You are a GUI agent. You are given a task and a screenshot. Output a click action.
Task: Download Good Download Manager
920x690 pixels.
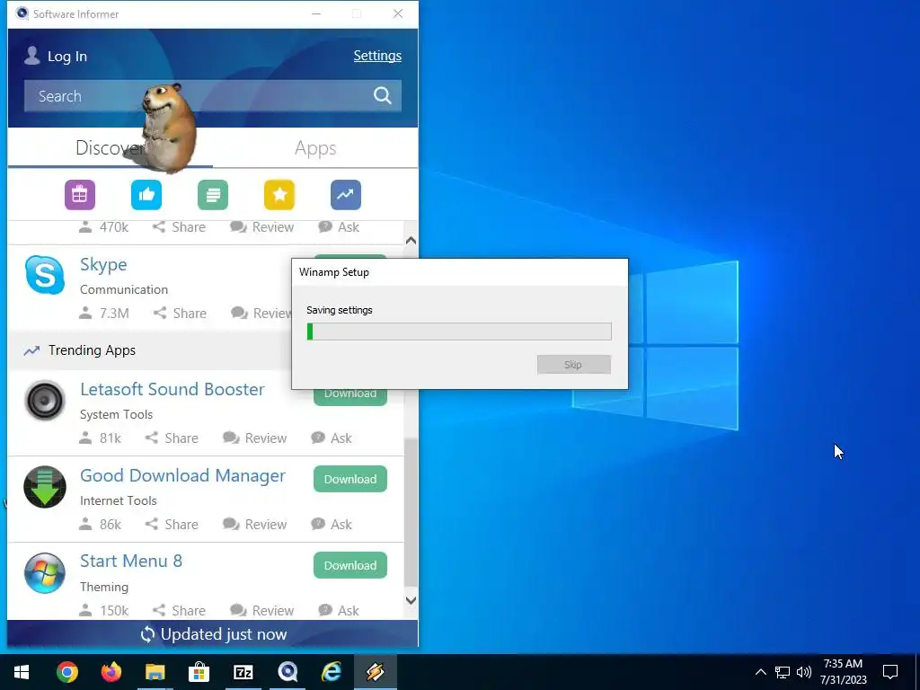point(350,480)
